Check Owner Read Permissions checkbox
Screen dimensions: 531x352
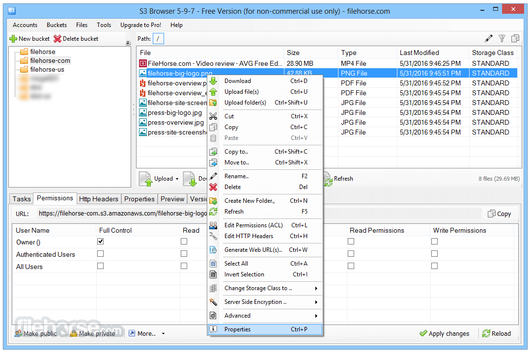click(351, 242)
